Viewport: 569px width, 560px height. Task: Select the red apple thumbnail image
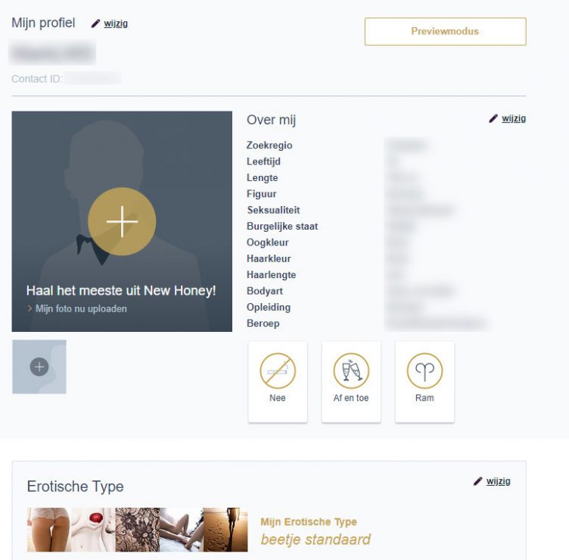[x=93, y=530]
